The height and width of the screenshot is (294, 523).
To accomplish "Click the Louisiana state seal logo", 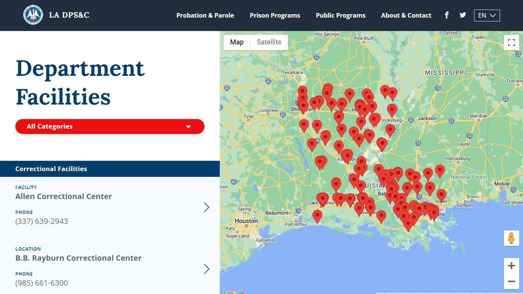I will tap(33, 15).
